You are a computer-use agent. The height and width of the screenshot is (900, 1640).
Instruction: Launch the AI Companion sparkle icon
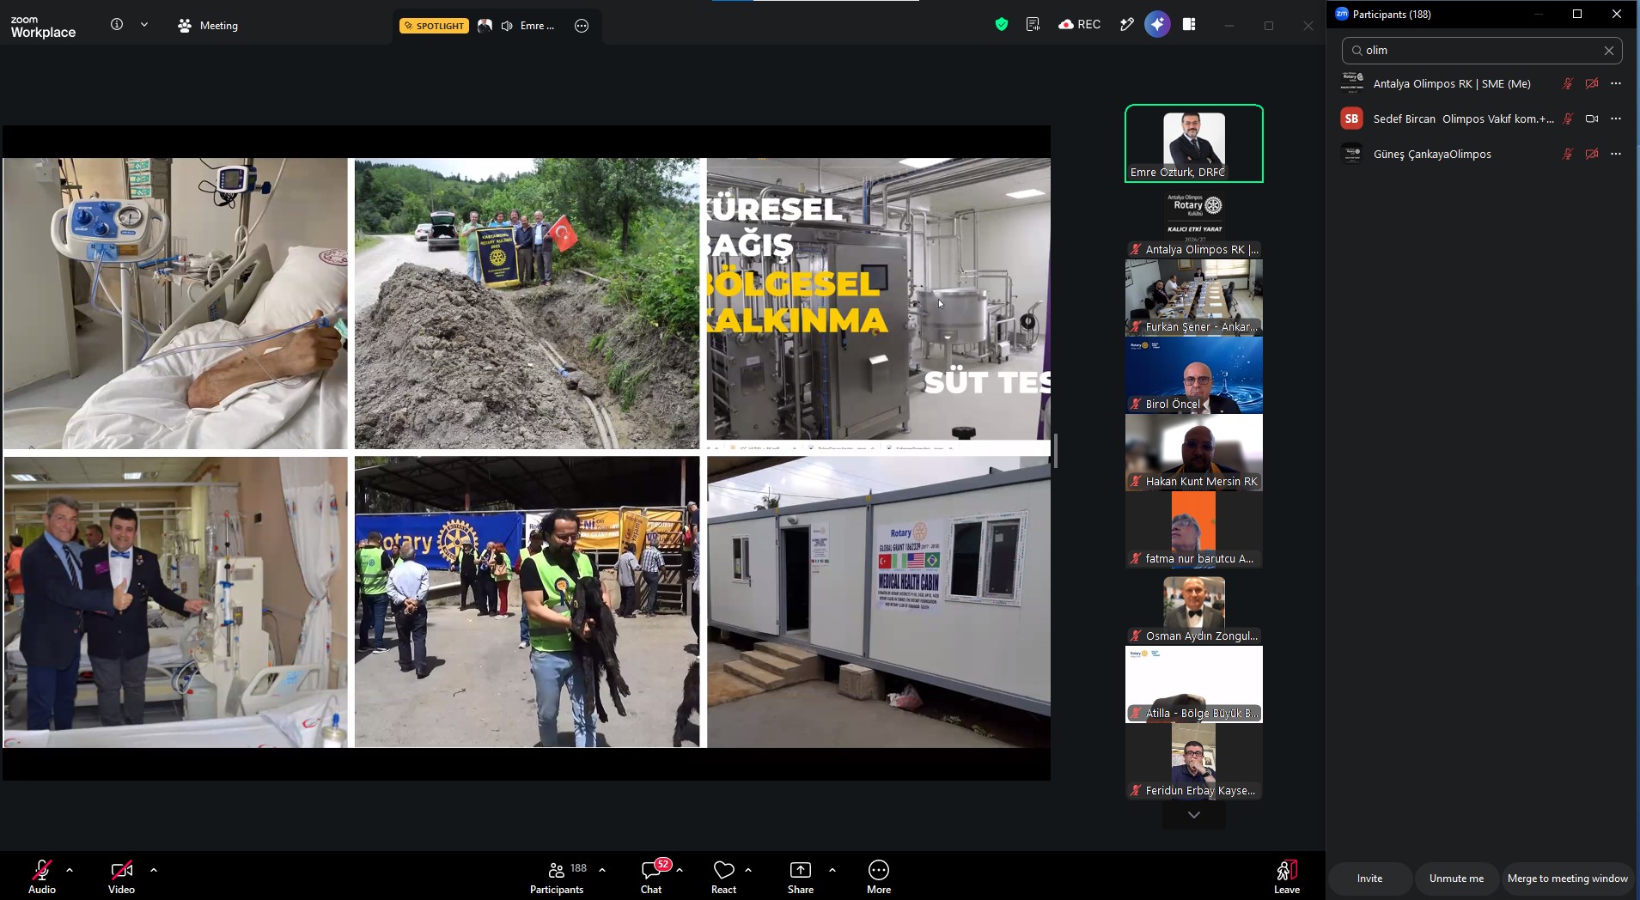coord(1157,25)
